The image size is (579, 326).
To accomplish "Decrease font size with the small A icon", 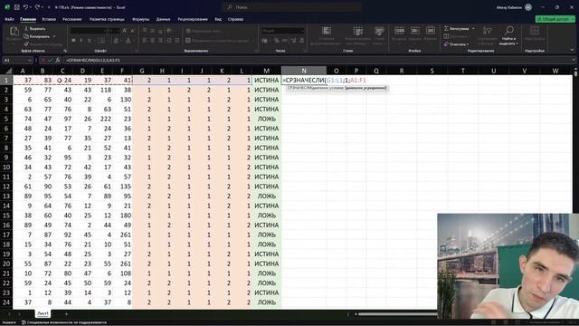I will 132,31.
